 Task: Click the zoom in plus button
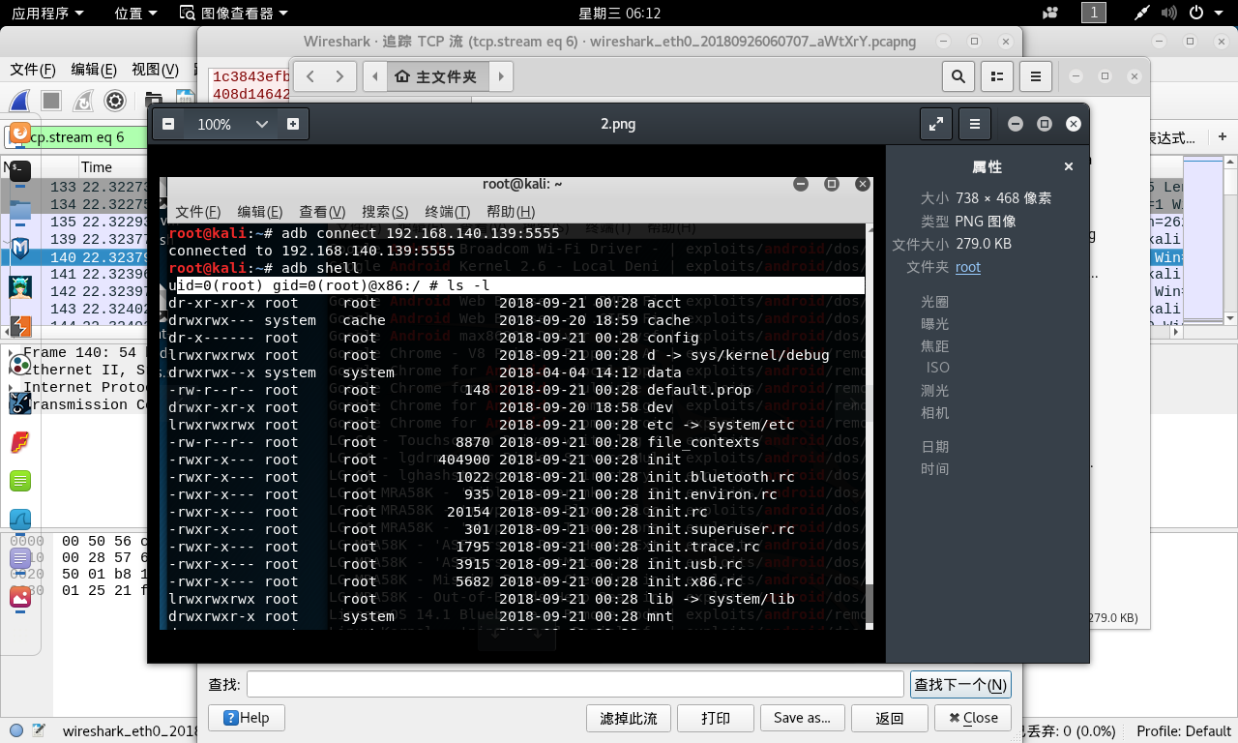(x=293, y=124)
